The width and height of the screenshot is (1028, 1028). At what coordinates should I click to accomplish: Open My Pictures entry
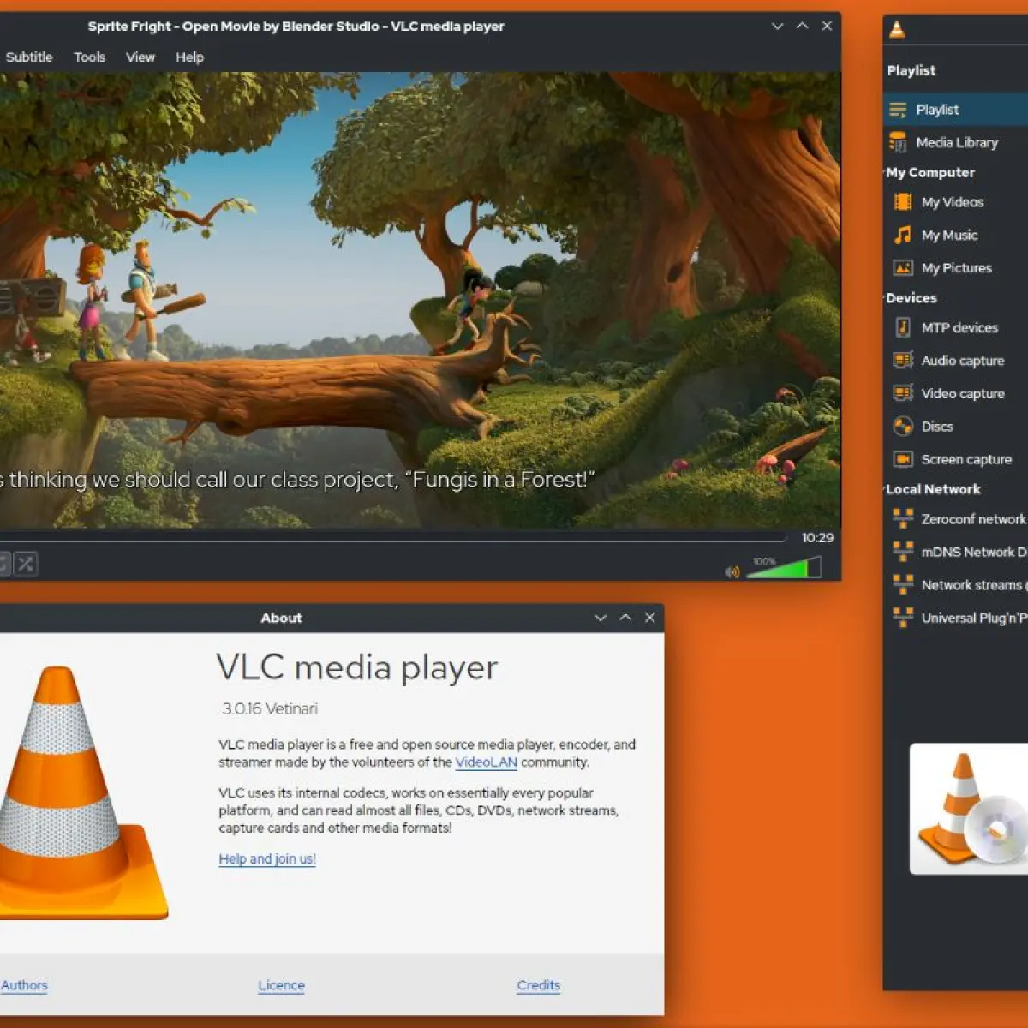tap(955, 268)
